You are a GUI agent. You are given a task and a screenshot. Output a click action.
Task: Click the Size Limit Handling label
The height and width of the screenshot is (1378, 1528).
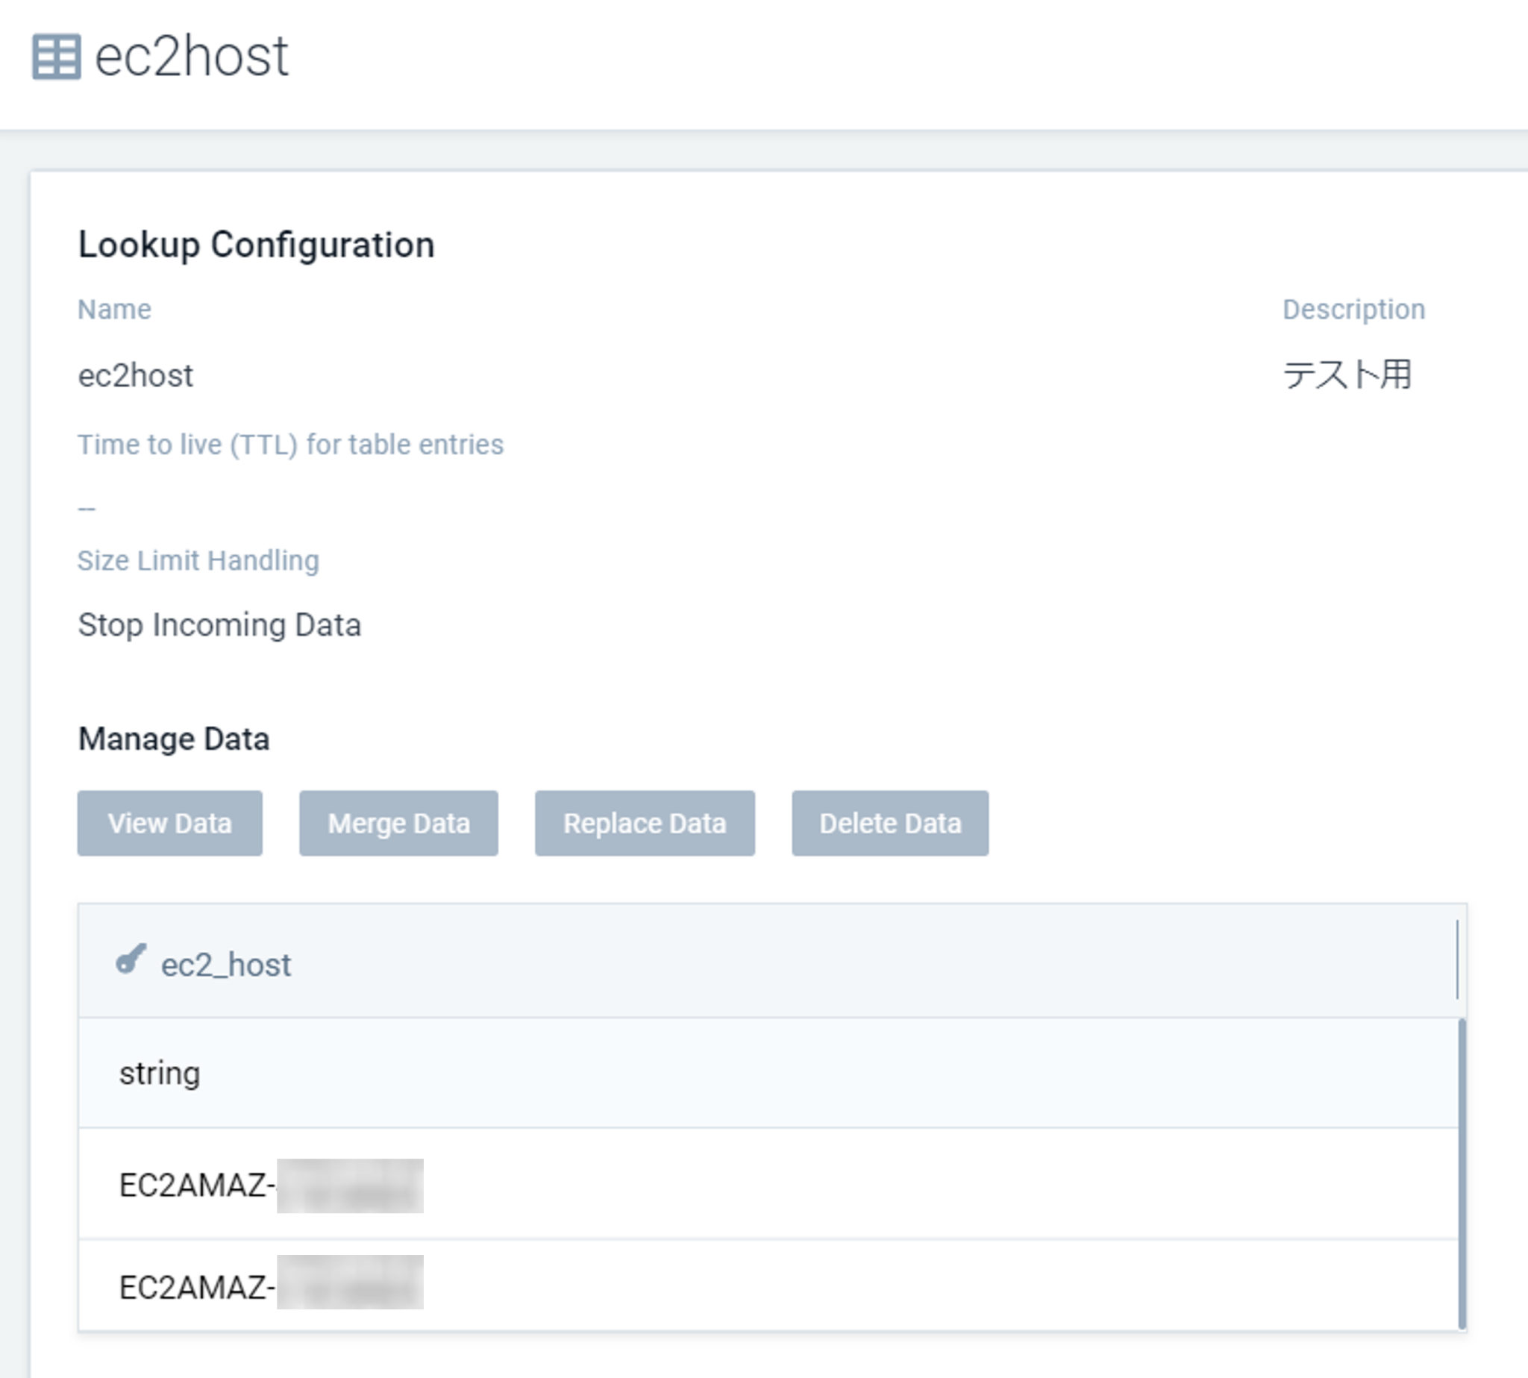click(198, 560)
